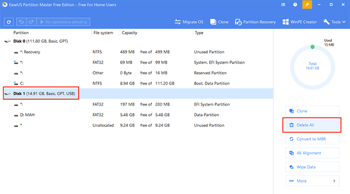Screen dimensions: 350x194
Task: Open WinPE Creator
Action: (x=300, y=22)
